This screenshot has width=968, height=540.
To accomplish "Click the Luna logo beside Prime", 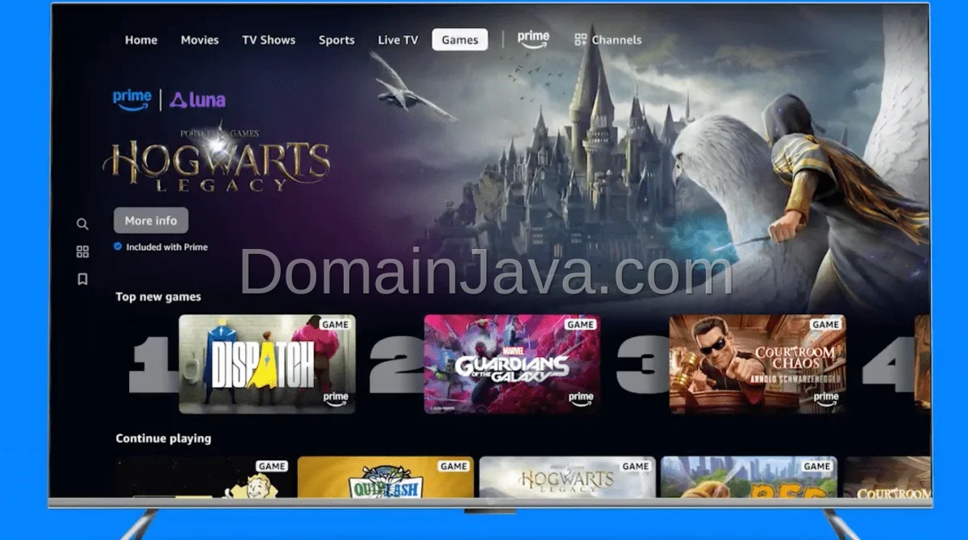I will [x=198, y=100].
